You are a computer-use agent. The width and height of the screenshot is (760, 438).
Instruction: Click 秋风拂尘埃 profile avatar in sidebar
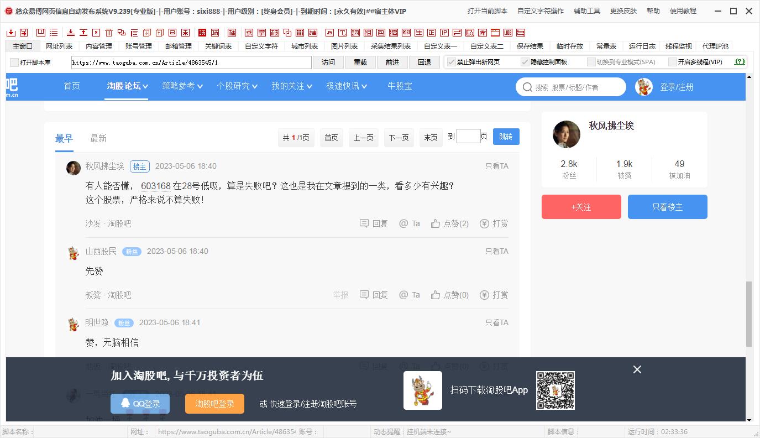click(x=567, y=134)
